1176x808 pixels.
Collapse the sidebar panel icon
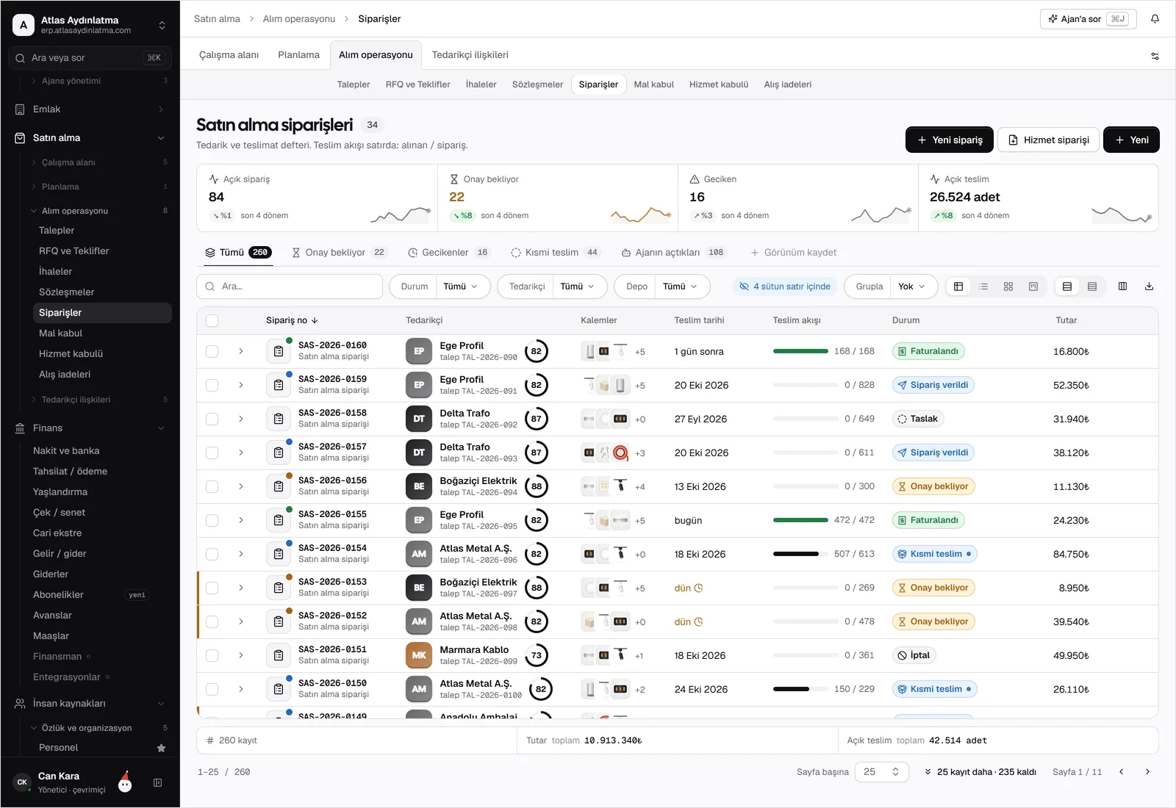tap(157, 783)
